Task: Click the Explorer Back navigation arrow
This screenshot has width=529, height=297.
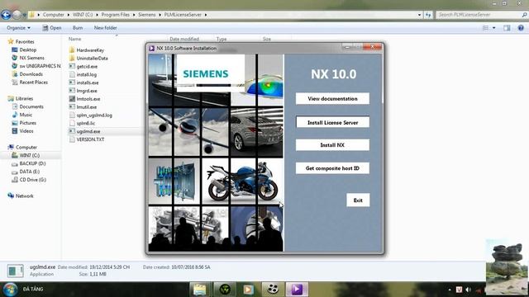Action: point(6,15)
